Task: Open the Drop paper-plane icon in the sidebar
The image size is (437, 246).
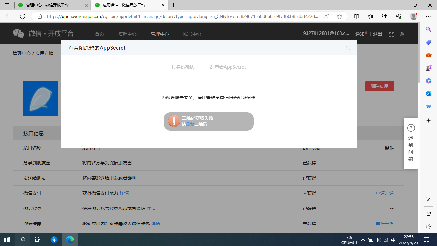Action: pyautogui.click(x=429, y=106)
